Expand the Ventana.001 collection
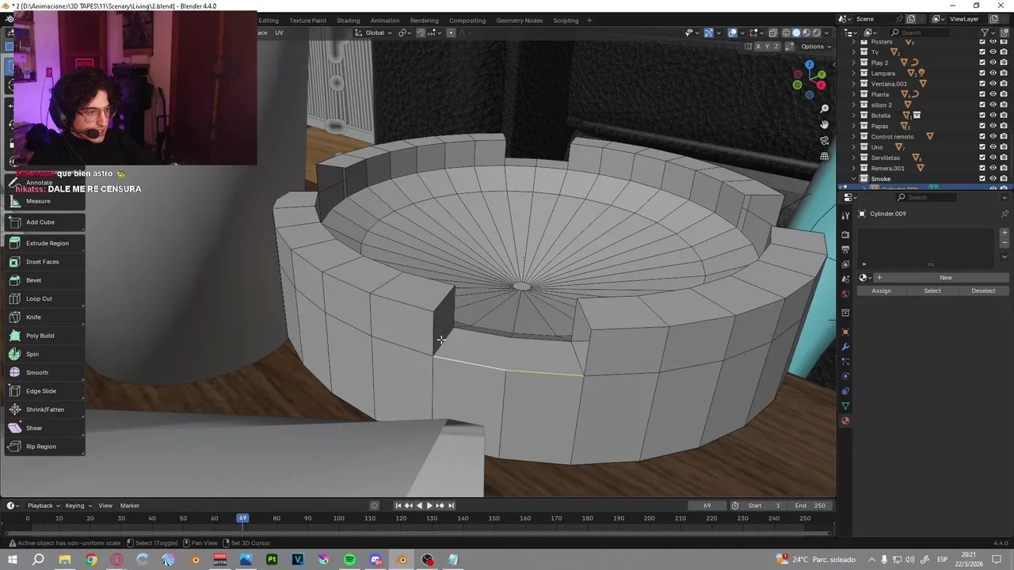The width and height of the screenshot is (1014, 570). coord(854,84)
